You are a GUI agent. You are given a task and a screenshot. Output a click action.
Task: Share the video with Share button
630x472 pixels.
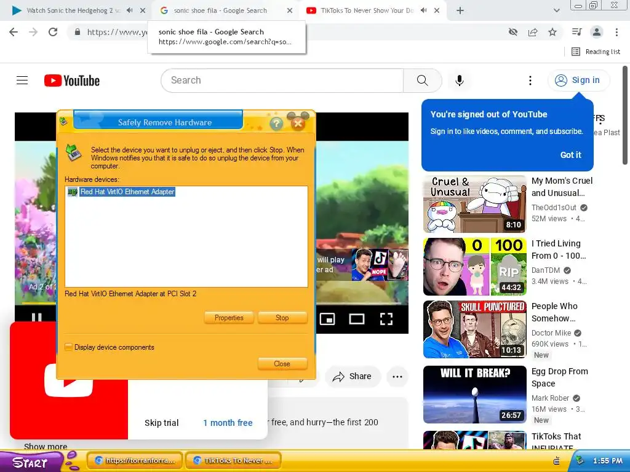[353, 377]
